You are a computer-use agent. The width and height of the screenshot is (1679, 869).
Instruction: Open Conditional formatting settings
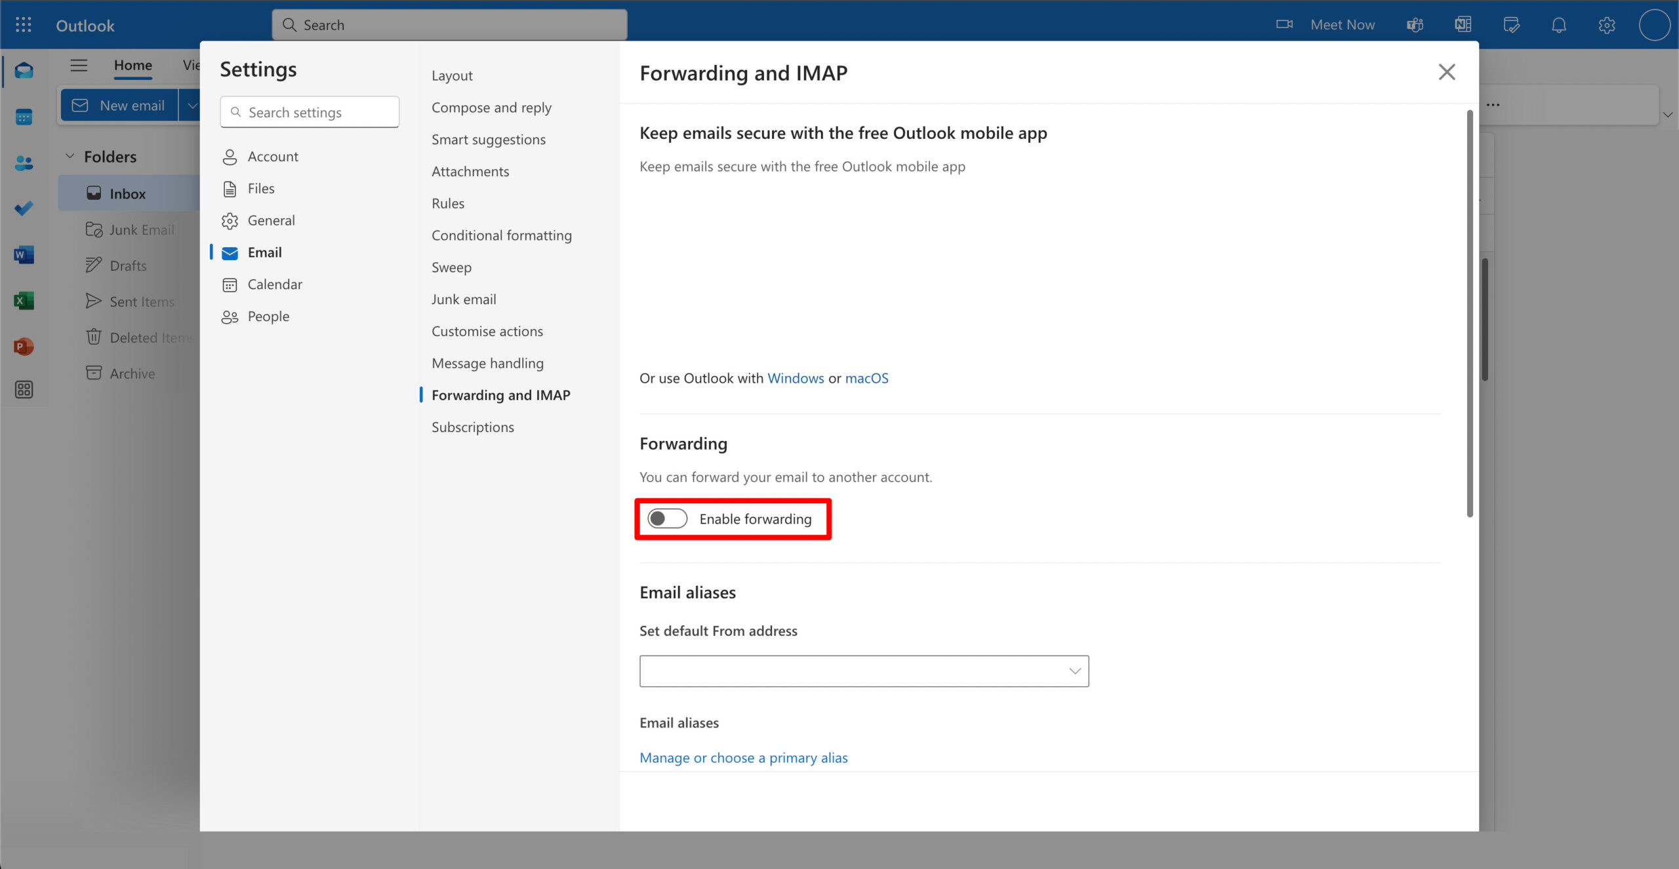(x=502, y=235)
